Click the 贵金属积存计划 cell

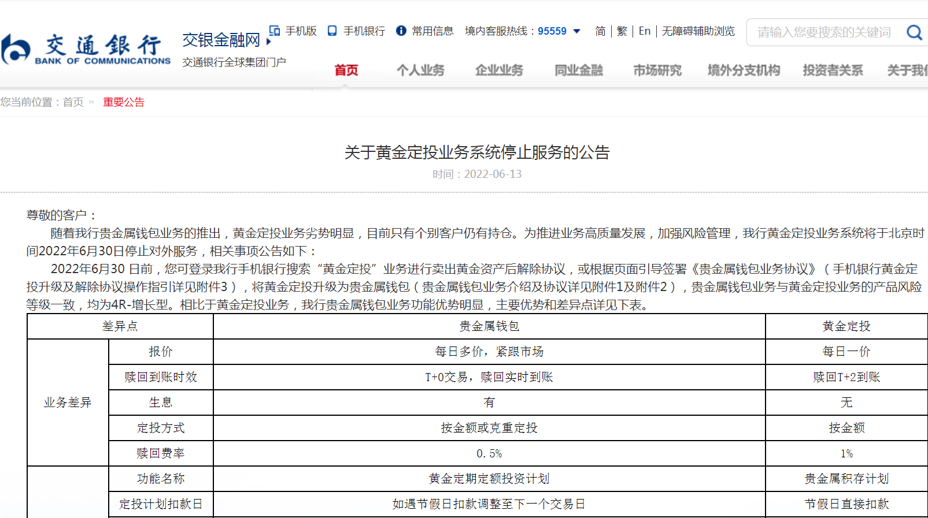(x=846, y=479)
